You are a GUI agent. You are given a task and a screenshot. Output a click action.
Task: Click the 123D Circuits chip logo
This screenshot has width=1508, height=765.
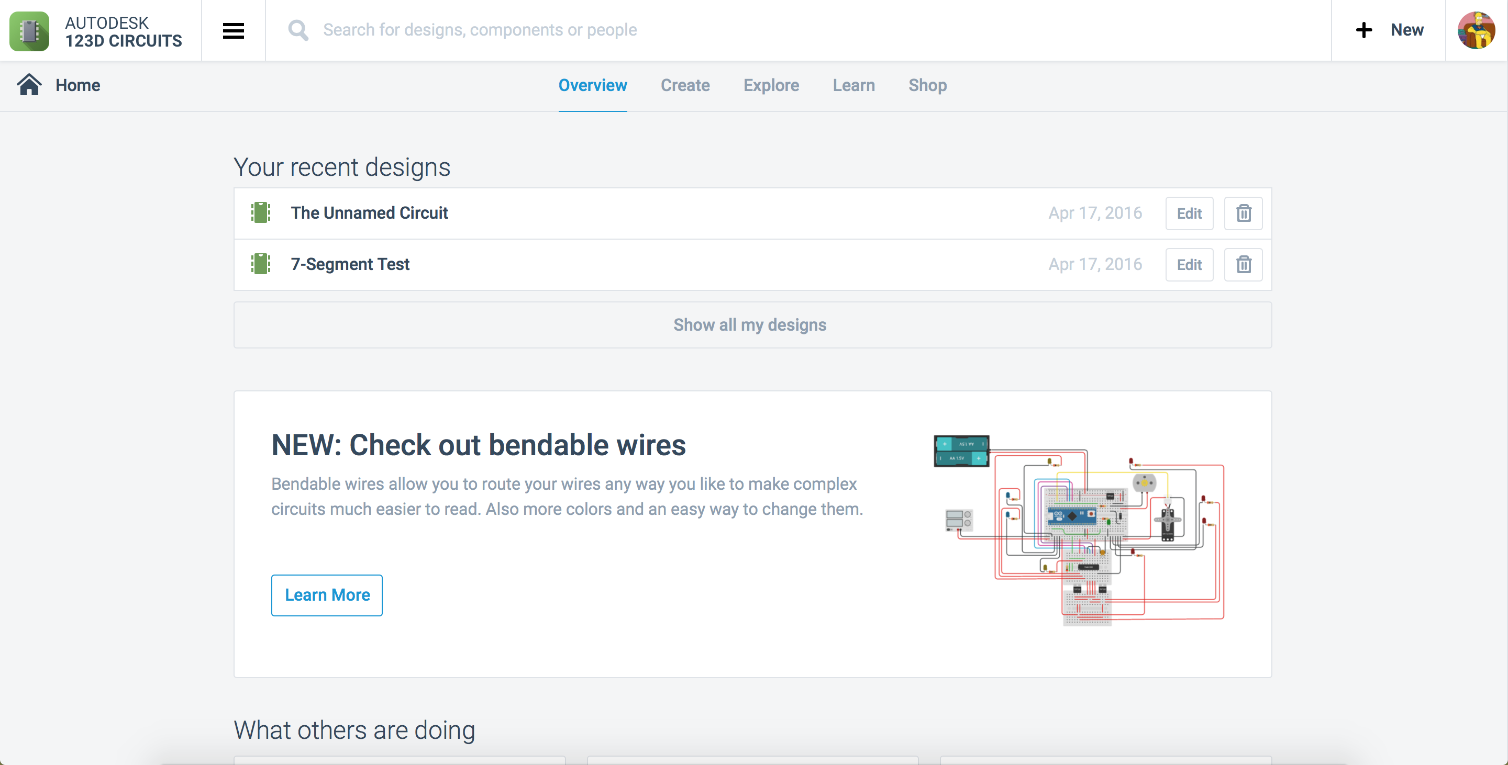[x=29, y=31]
